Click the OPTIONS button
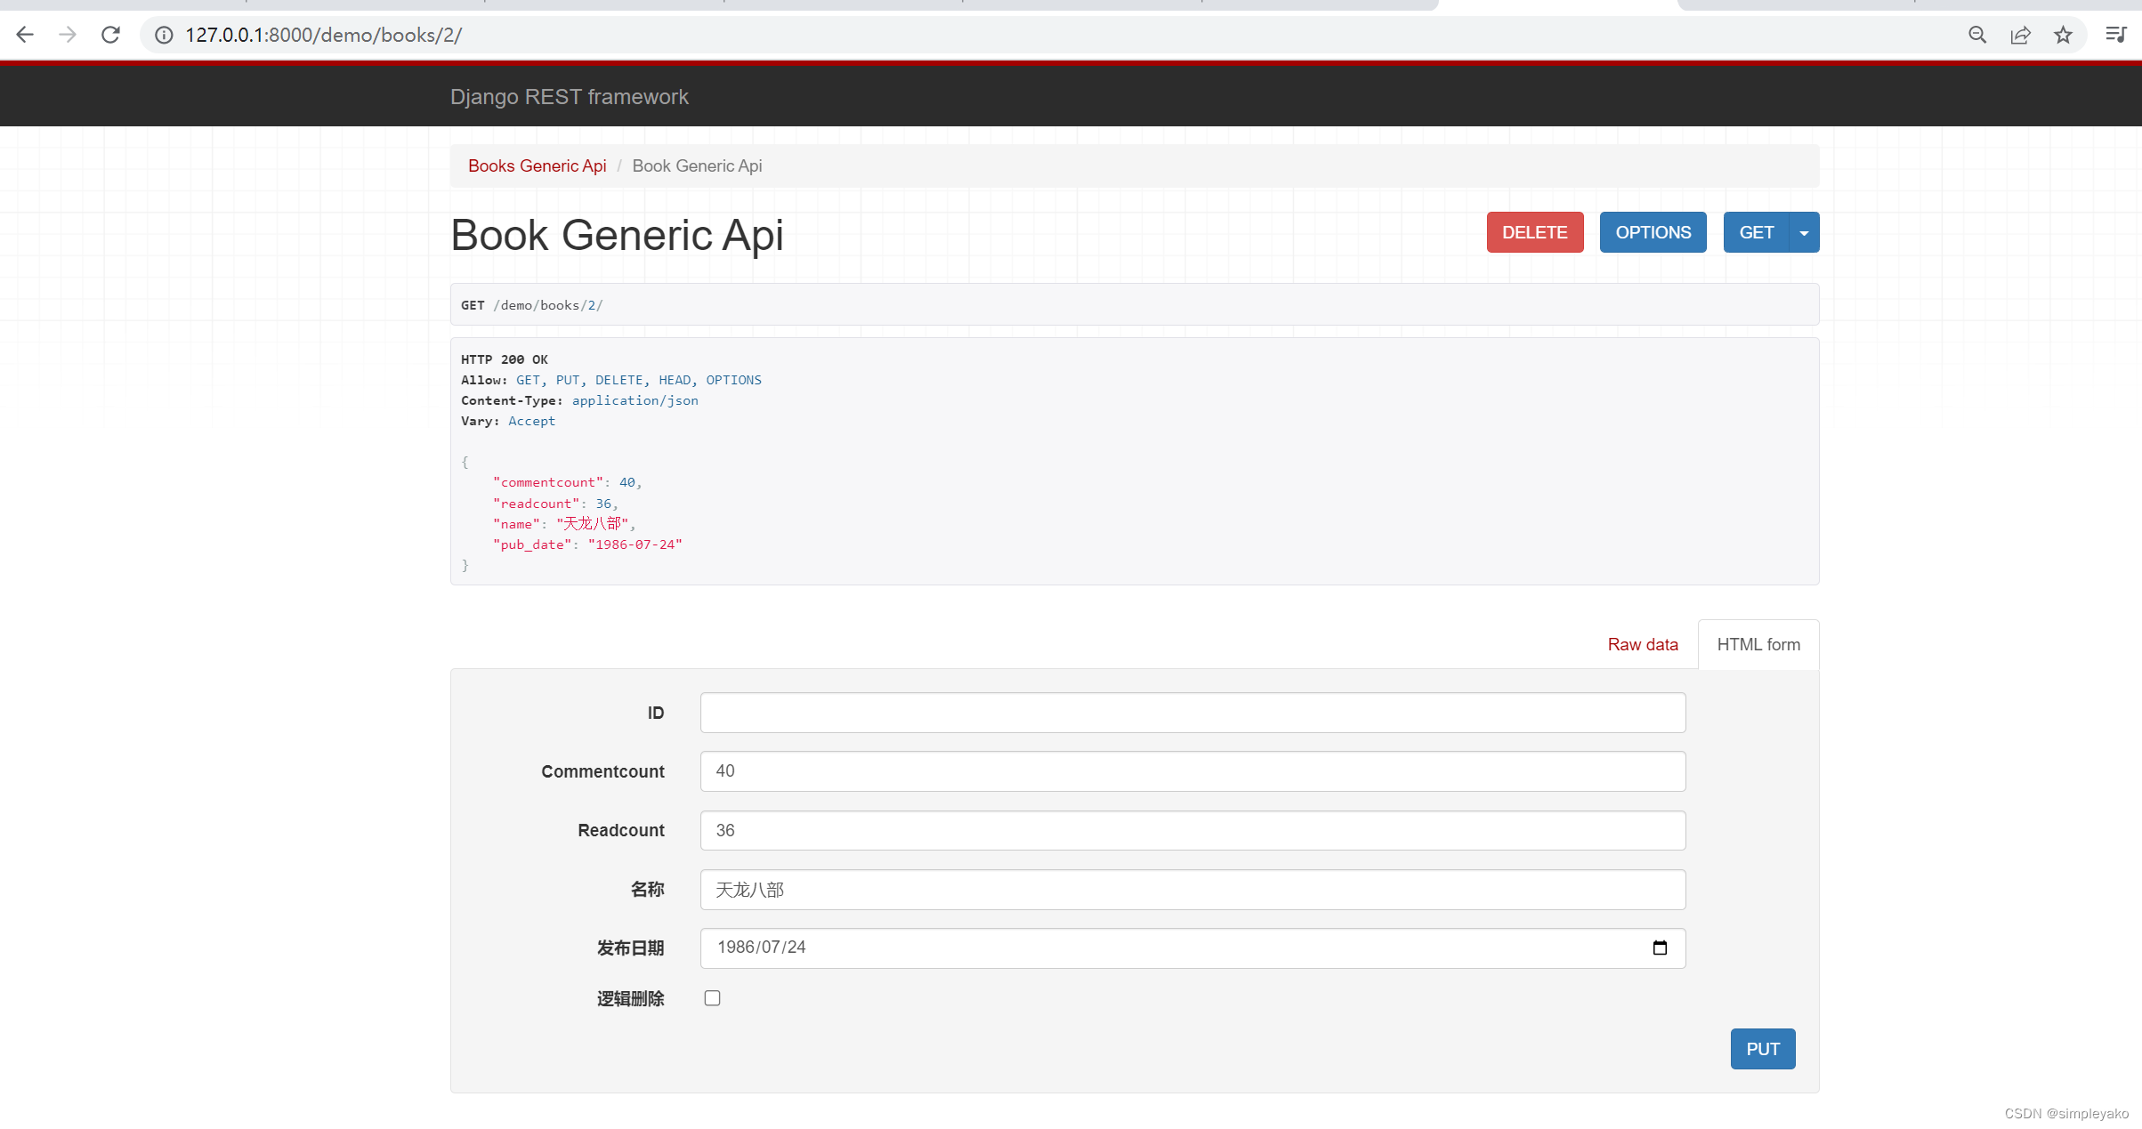The width and height of the screenshot is (2142, 1129). coord(1653,231)
